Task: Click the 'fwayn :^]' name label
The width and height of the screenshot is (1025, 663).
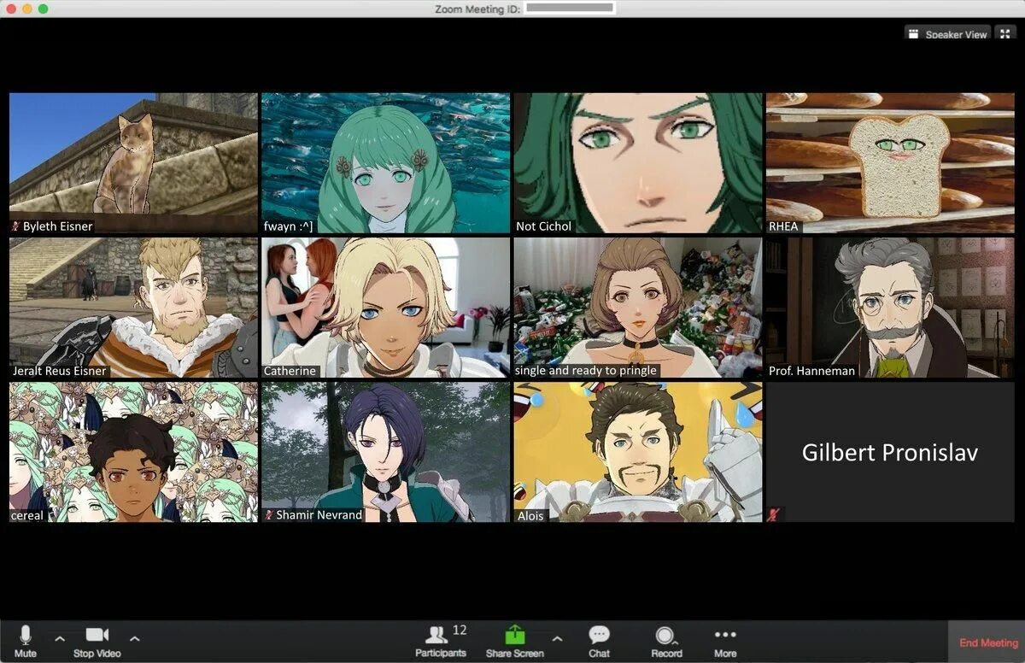Action: [289, 226]
